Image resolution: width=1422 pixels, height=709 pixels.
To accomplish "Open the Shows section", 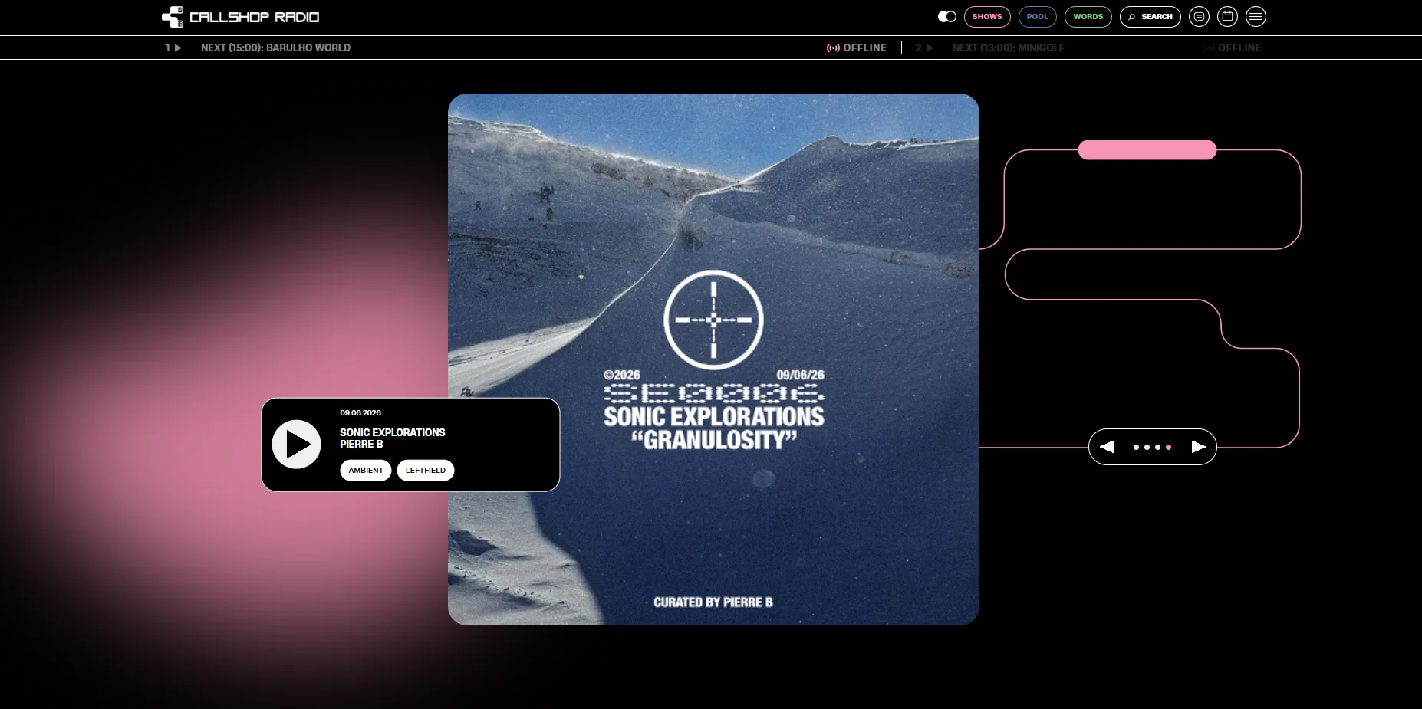I will click(x=987, y=17).
